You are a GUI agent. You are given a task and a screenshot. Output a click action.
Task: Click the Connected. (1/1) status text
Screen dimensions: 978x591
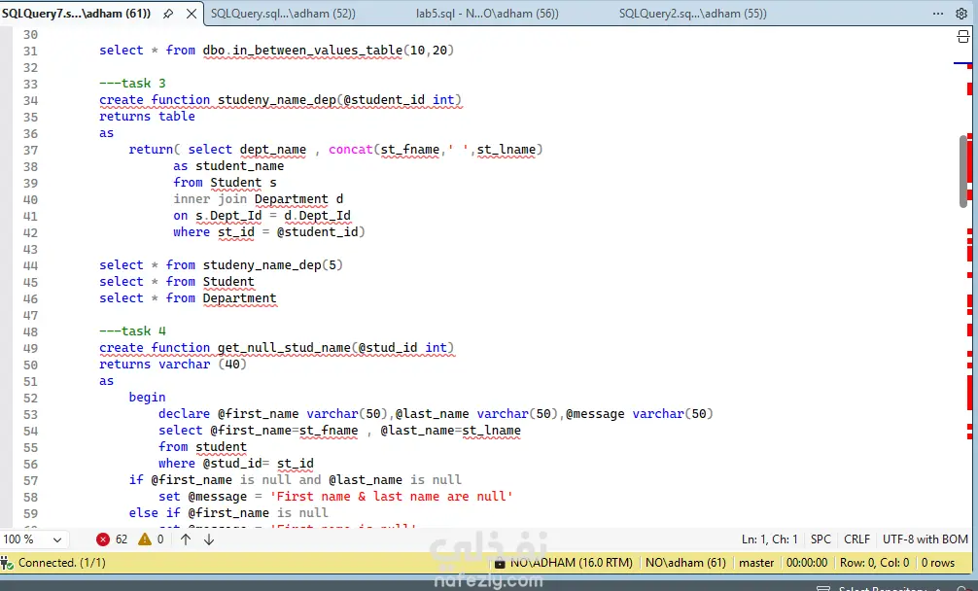pos(62,563)
